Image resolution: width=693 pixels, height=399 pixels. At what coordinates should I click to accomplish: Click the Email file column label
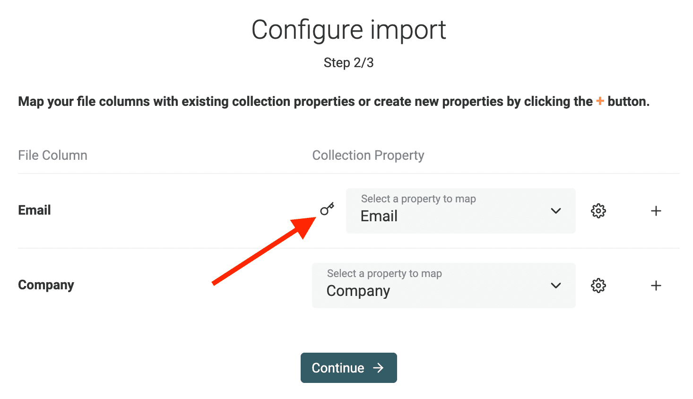[35, 210]
